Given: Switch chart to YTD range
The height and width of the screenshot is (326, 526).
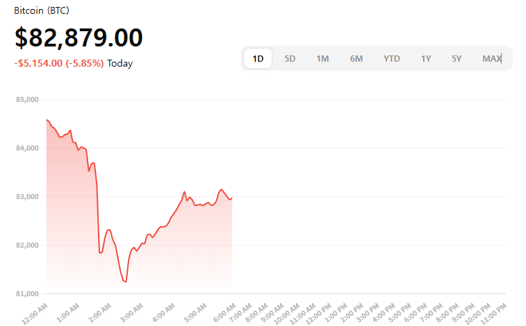Looking at the screenshot, I should point(392,59).
